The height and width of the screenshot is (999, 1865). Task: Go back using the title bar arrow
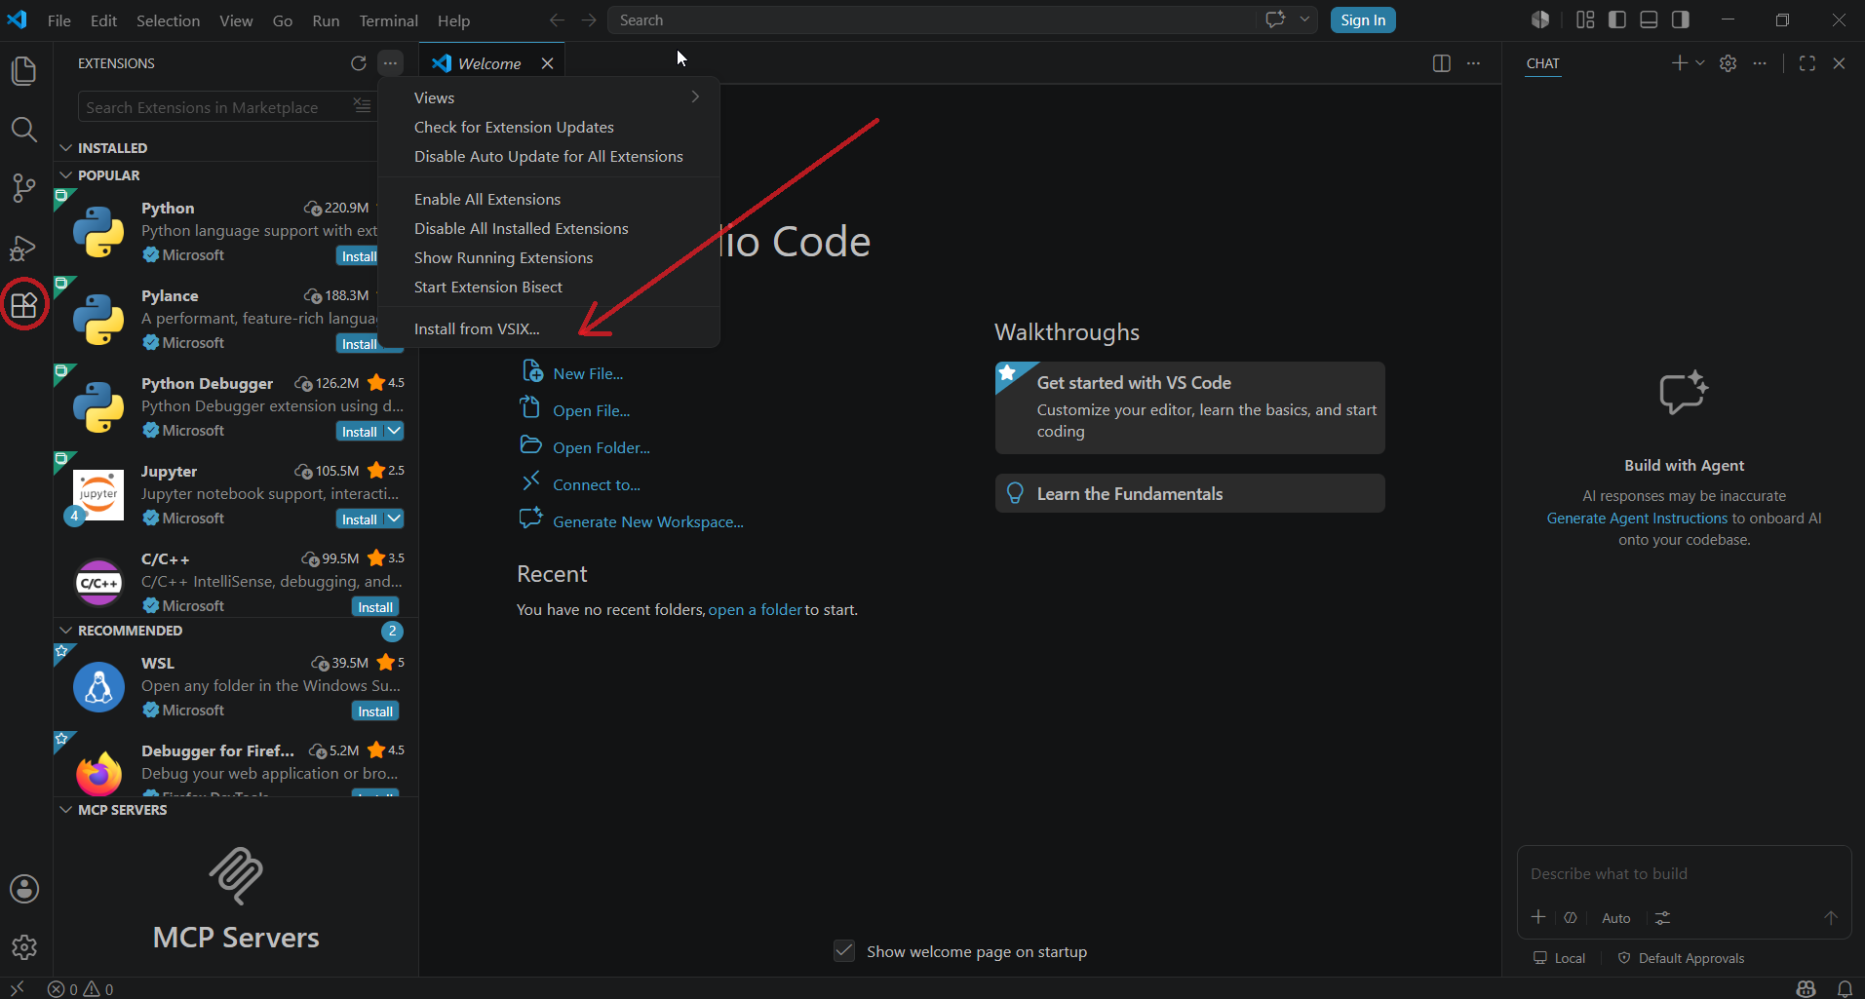coord(557,20)
